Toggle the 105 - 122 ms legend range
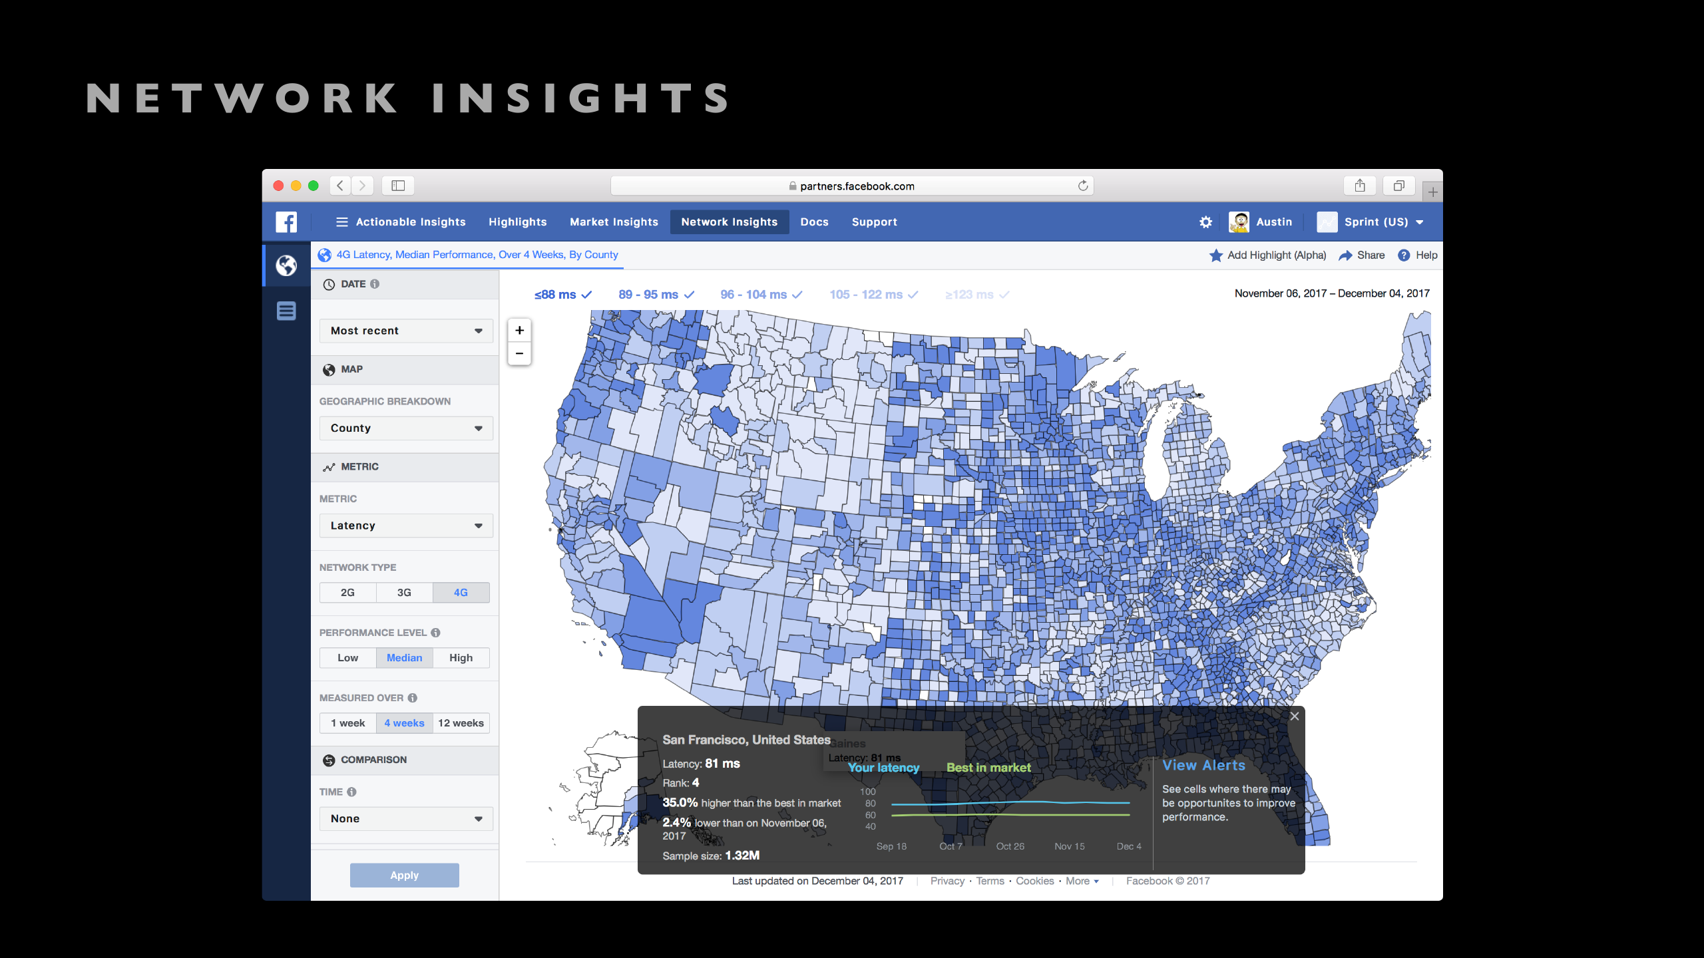Image resolution: width=1704 pixels, height=958 pixels. pyautogui.click(x=874, y=295)
